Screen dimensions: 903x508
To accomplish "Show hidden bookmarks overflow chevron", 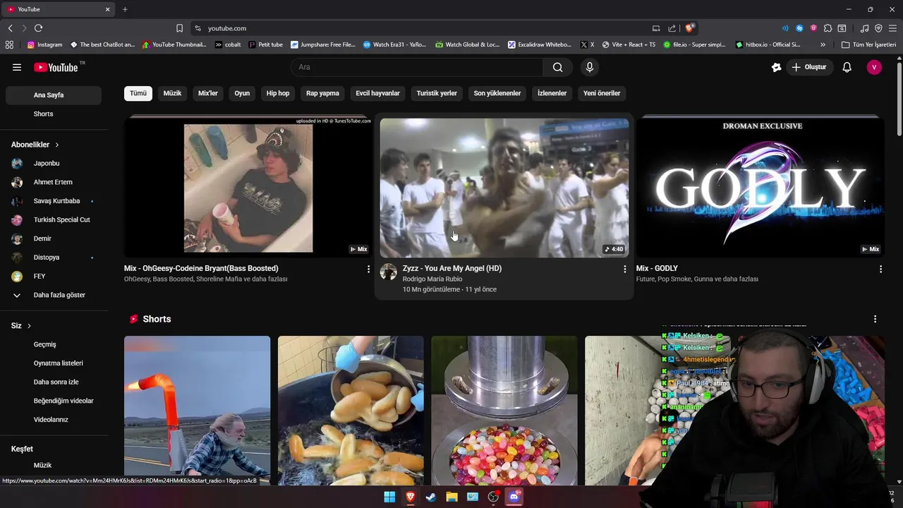I will click(x=823, y=44).
